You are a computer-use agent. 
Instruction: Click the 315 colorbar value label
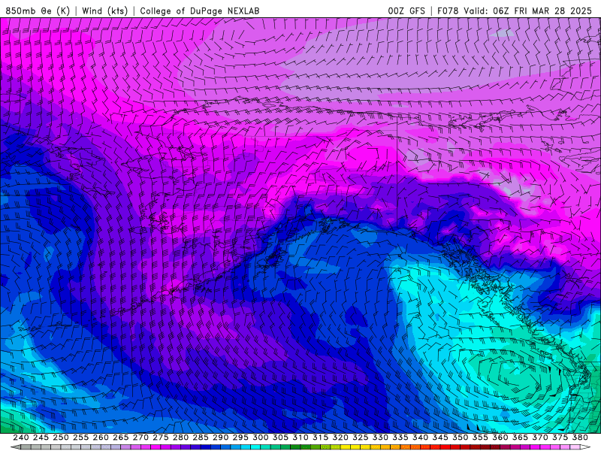(x=320, y=437)
